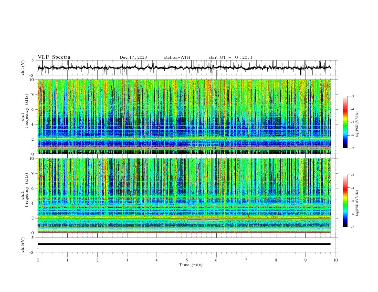Click the "-7" tick on ch.1 colorbar
378x292 pixels.
click(352, 148)
